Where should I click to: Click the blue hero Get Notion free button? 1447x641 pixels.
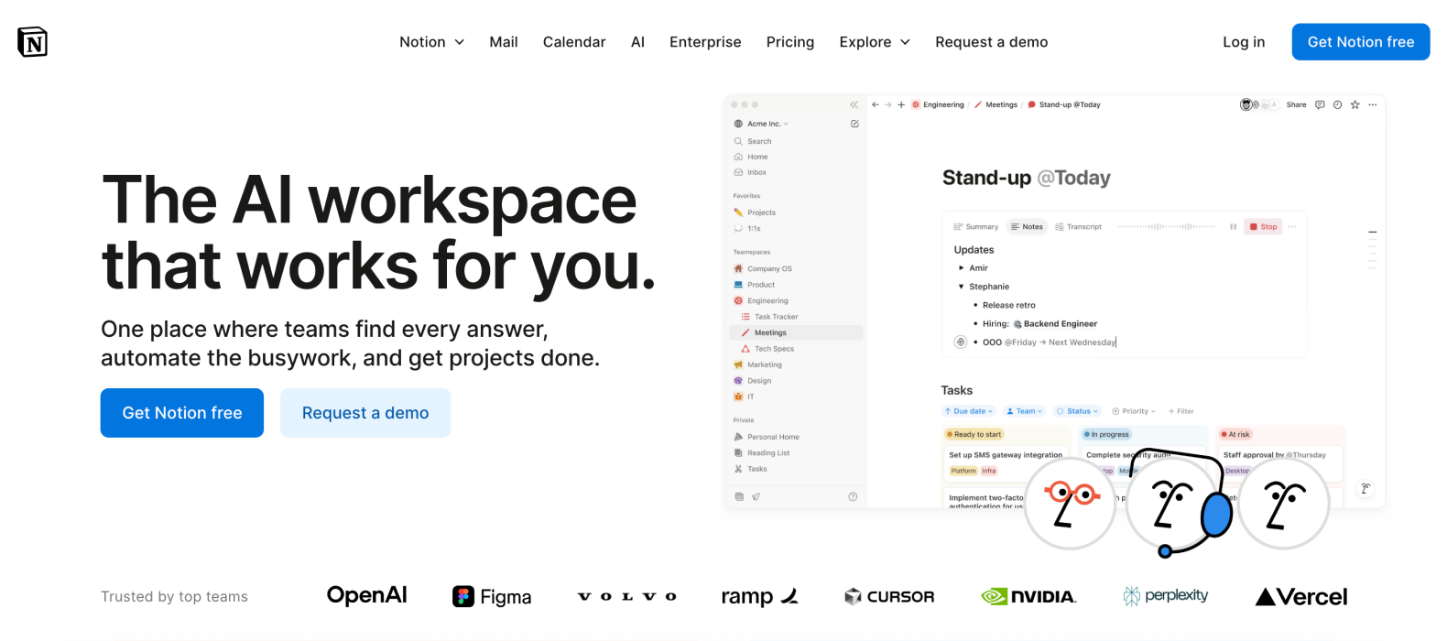182,413
